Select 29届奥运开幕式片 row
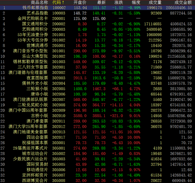 pos(97,148)
